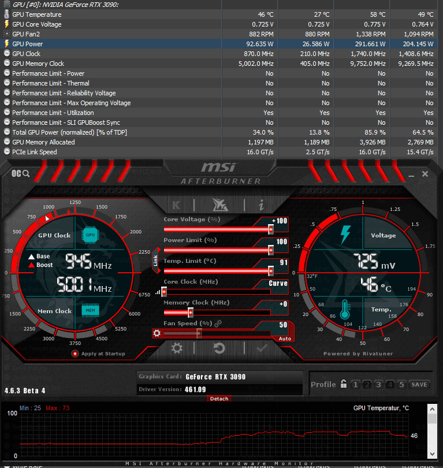
Task: Click the Core Voltage +100 value field
Action: tap(280, 221)
